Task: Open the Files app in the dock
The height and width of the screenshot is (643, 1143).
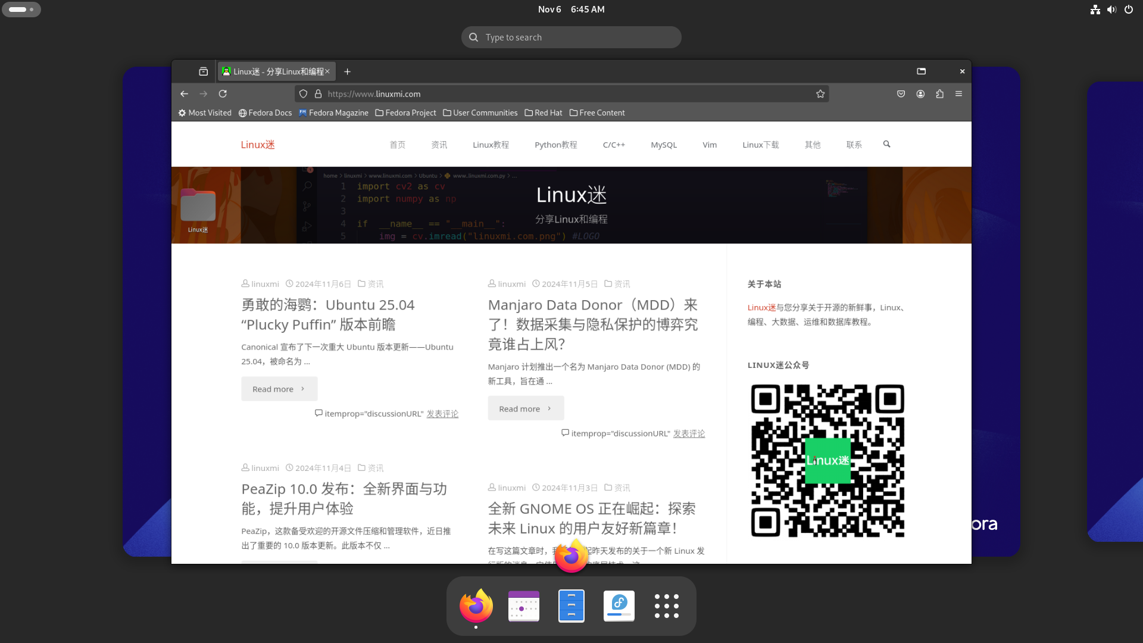Action: [x=571, y=605]
